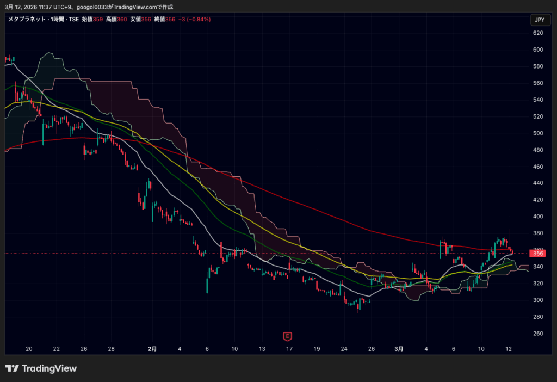Click the red earnings E marker
This screenshot has height=382, width=557.
tap(288, 336)
